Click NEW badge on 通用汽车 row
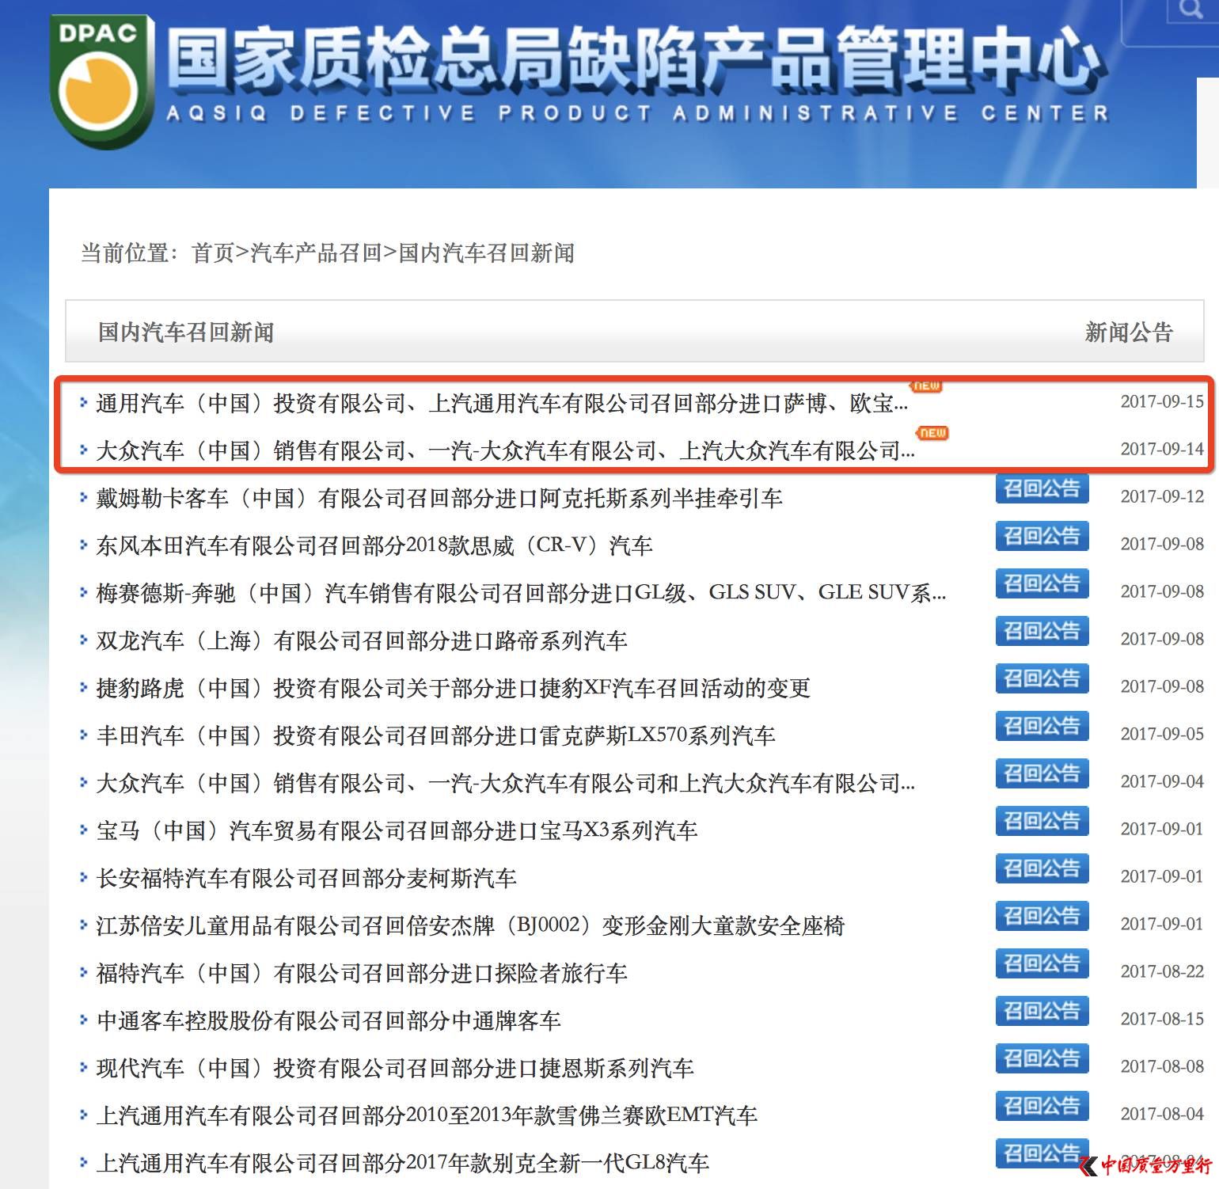The width and height of the screenshot is (1219, 1189). point(926,386)
